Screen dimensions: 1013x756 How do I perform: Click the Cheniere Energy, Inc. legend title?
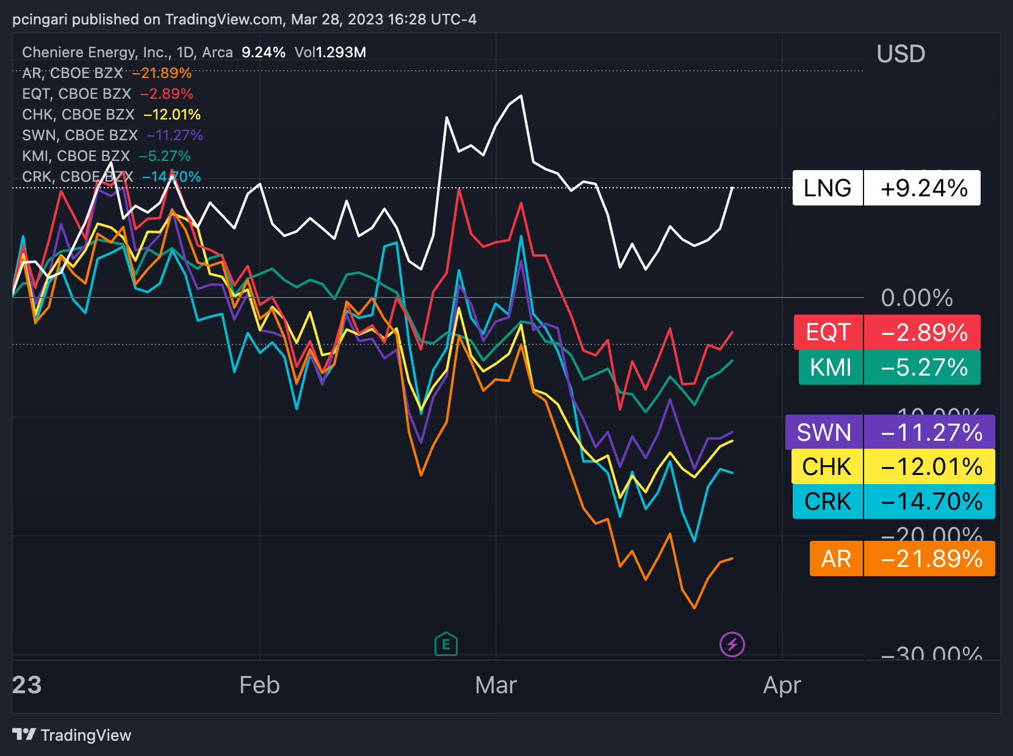coord(128,52)
